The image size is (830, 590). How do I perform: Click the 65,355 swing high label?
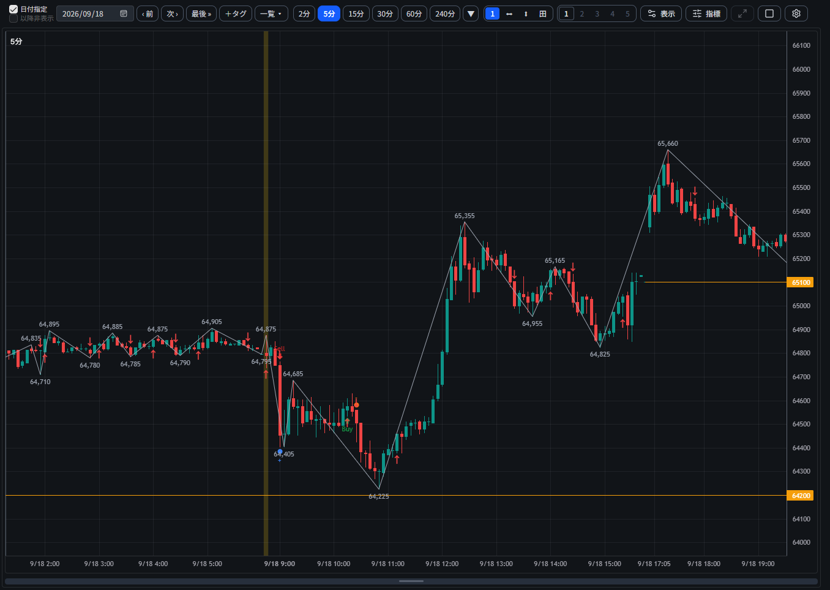[465, 216]
